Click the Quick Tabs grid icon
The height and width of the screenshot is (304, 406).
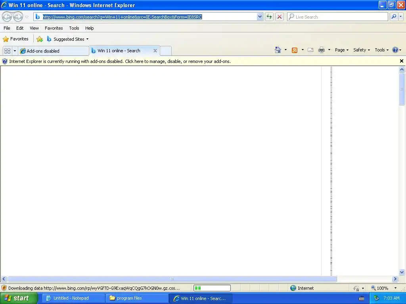tap(7, 51)
